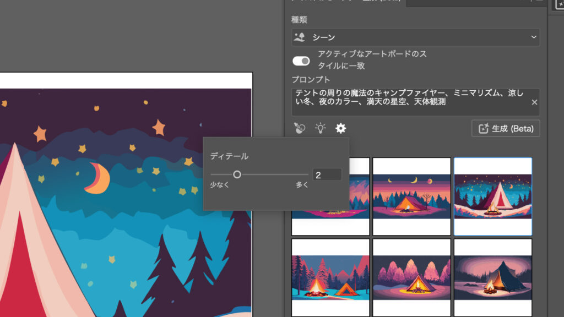Select the thumbnail with two crescent moons

point(411,196)
